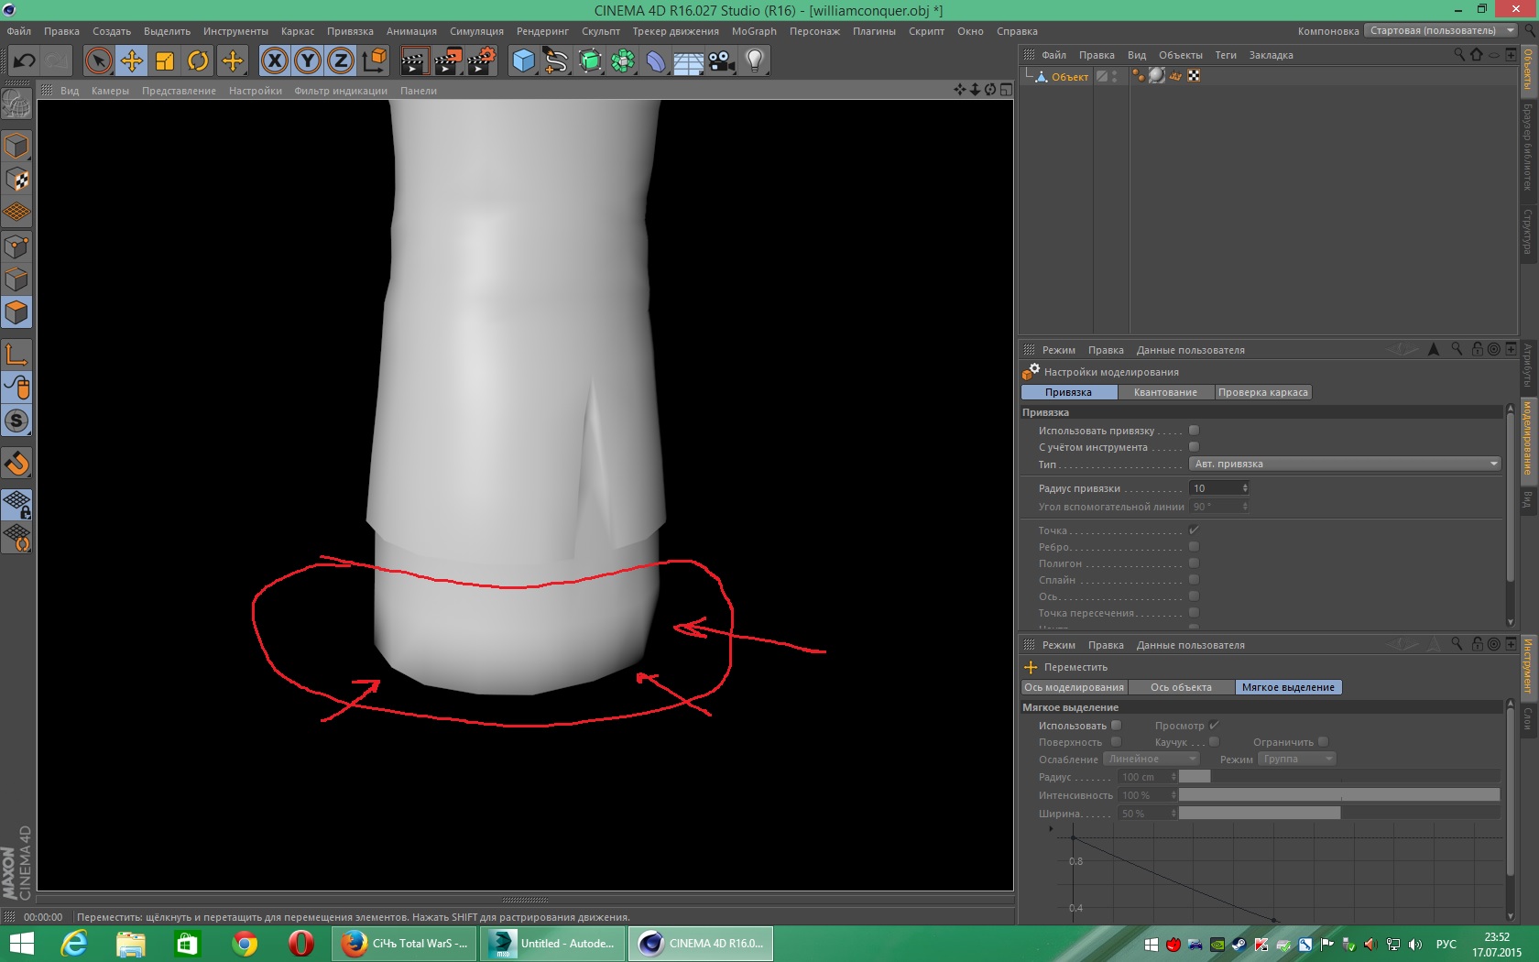The width and height of the screenshot is (1539, 962).
Task: Switch to the Привязка tab
Action: 1069,392
